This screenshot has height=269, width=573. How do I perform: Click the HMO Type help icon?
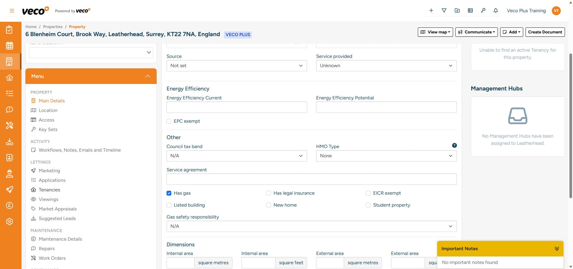[454, 145]
